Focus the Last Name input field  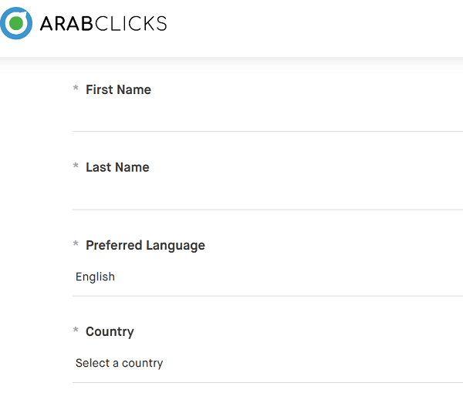pyautogui.click(x=268, y=195)
